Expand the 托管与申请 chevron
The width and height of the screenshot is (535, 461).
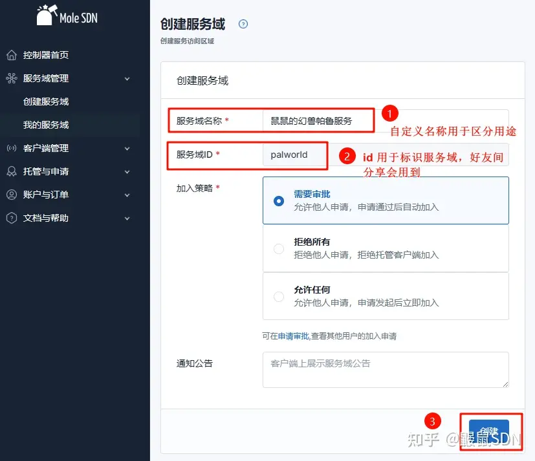point(127,171)
